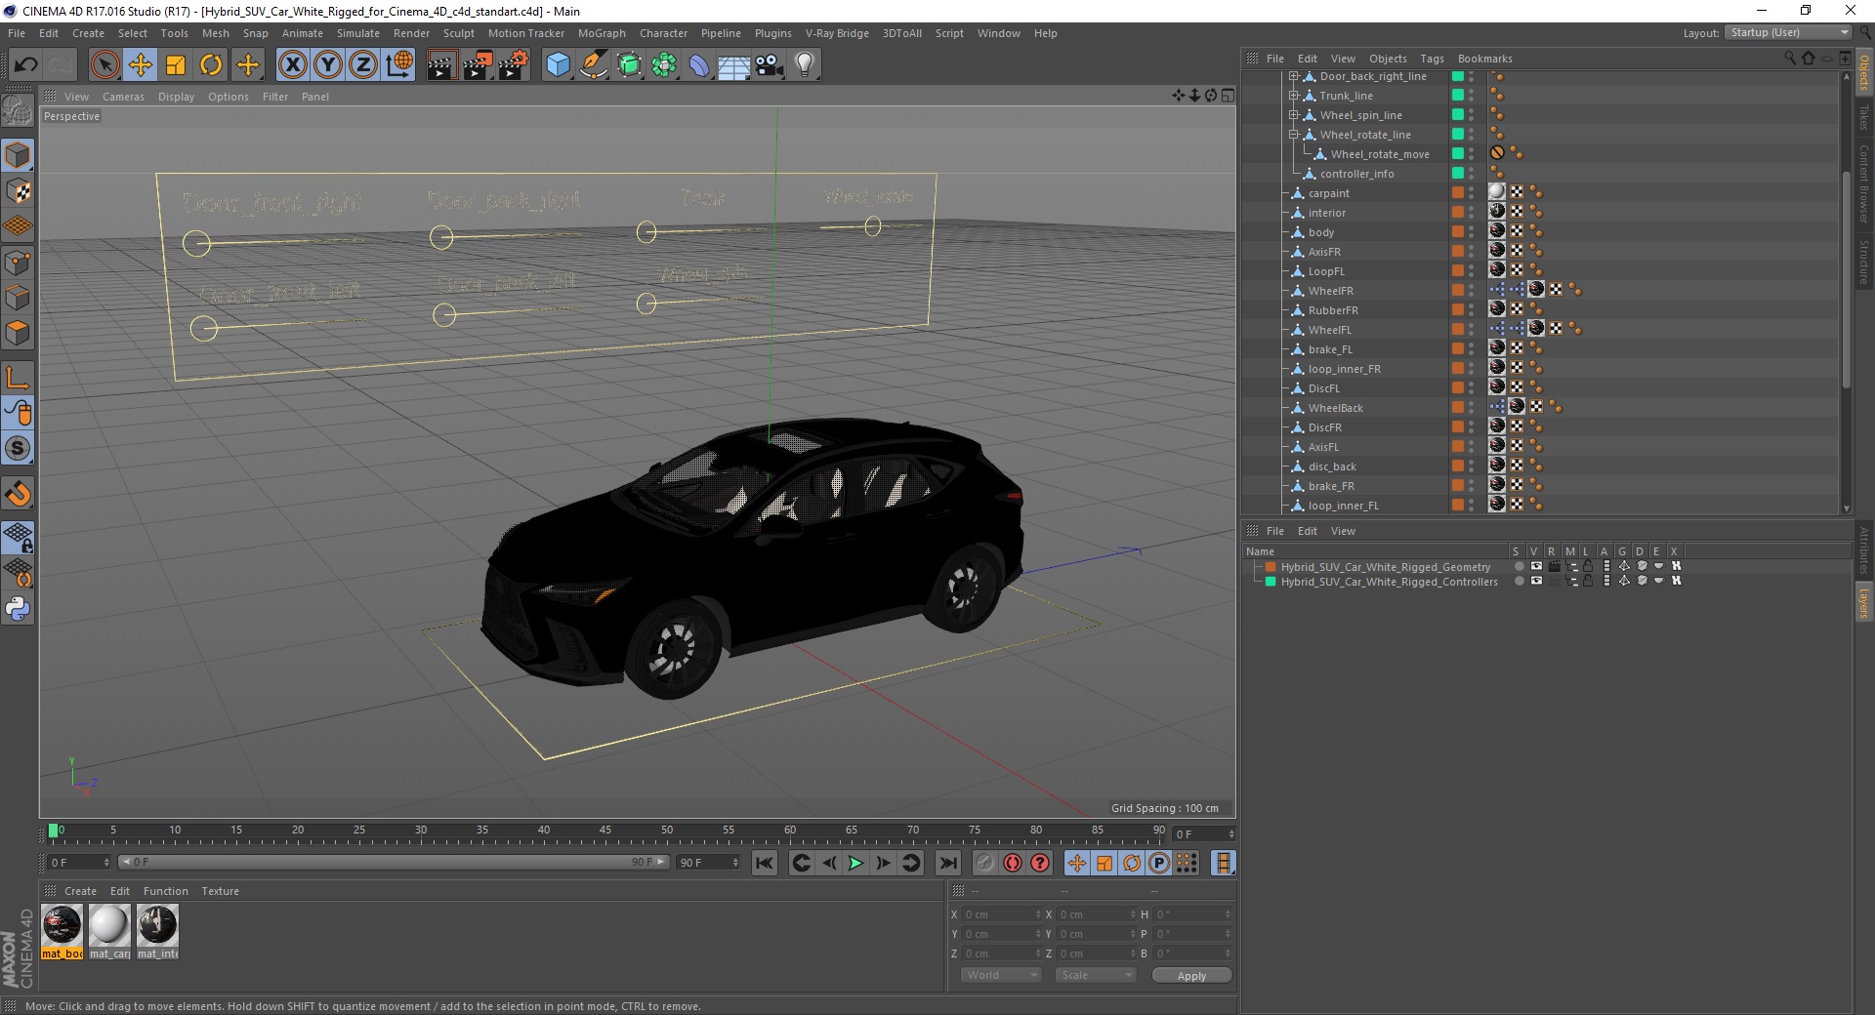1875x1015 pixels.
Task: Go to end of timeline
Action: click(x=947, y=863)
